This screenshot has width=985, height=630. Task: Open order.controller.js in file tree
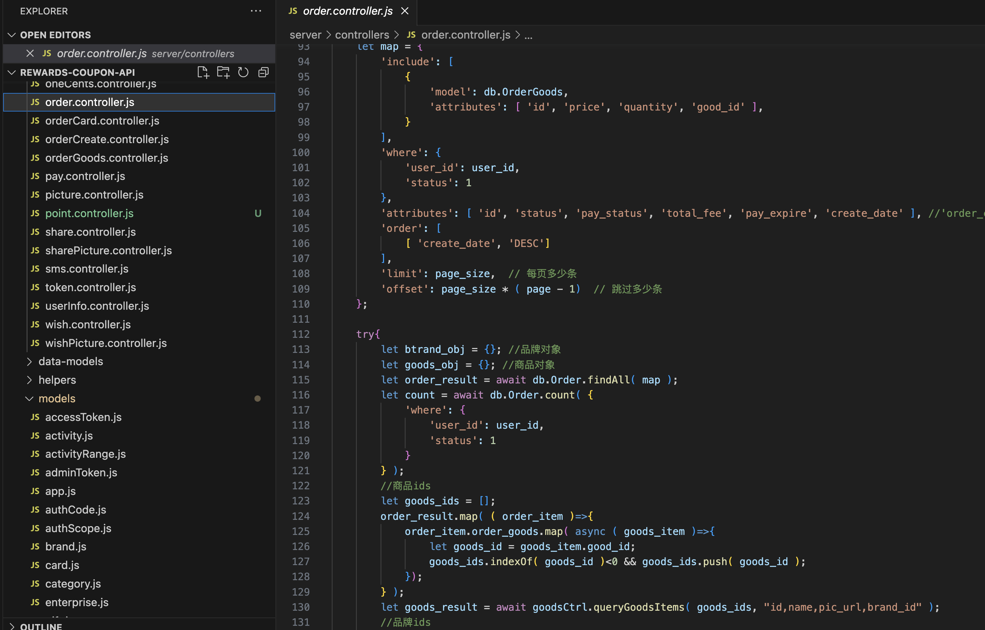click(x=139, y=102)
